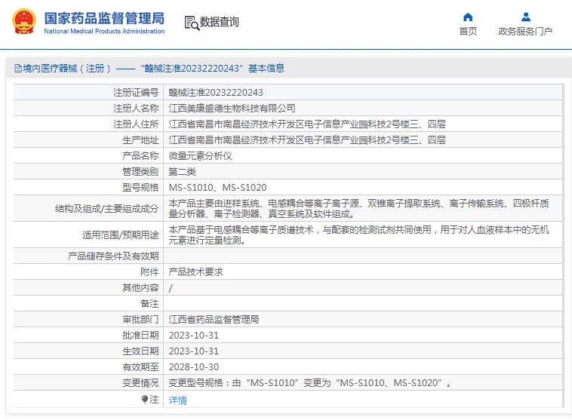The width and height of the screenshot is (572, 420).
Task: Click model spec value MS-S1010、MS-S1020
Action: [x=217, y=188]
